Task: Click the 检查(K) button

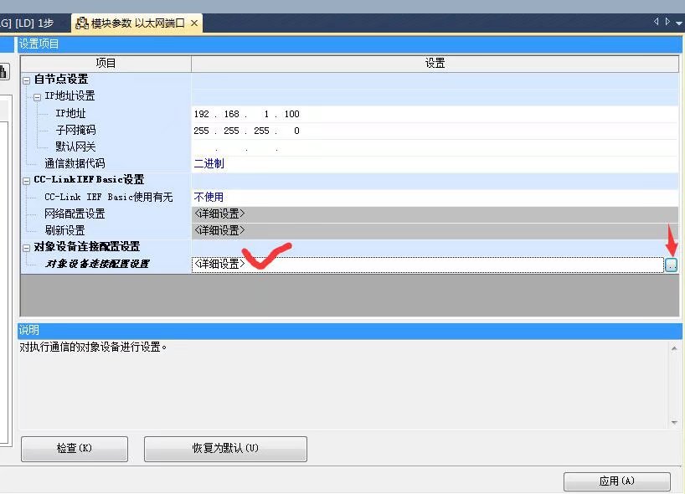Action: coord(74,449)
